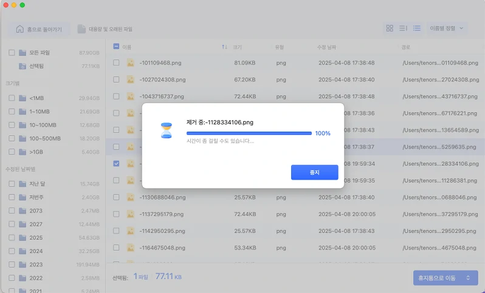Click image icon of -1142950295.png
Viewport: 485px width, 293px height.
point(131,231)
